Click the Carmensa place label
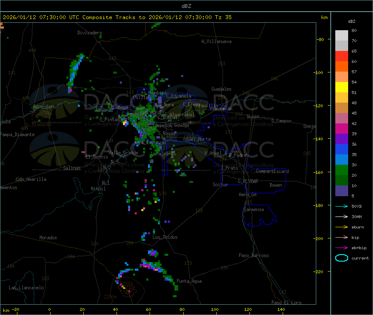 click(254, 209)
